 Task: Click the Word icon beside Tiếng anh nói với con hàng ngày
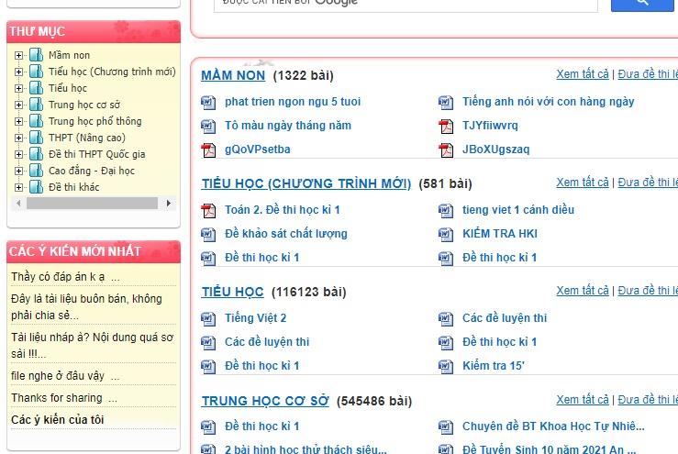pos(446,103)
